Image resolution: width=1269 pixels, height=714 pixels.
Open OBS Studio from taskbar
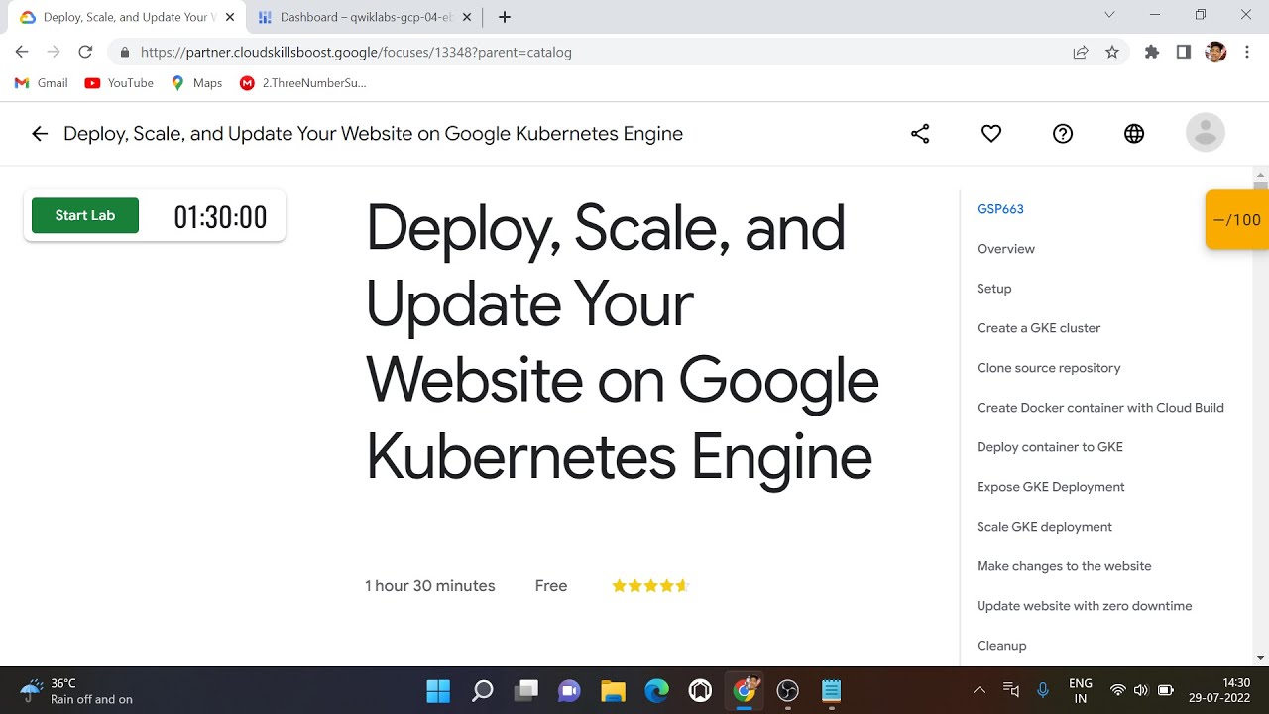(787, 691)
